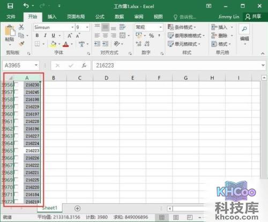The height and width of the screenshot is (222, 268).
Task: Click the Increase Indent icon
Action: point(105,44)
